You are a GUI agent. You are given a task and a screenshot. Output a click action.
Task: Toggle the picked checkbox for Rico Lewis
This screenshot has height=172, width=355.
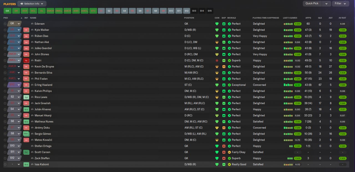pyautogui.click(x=5, y=97)
